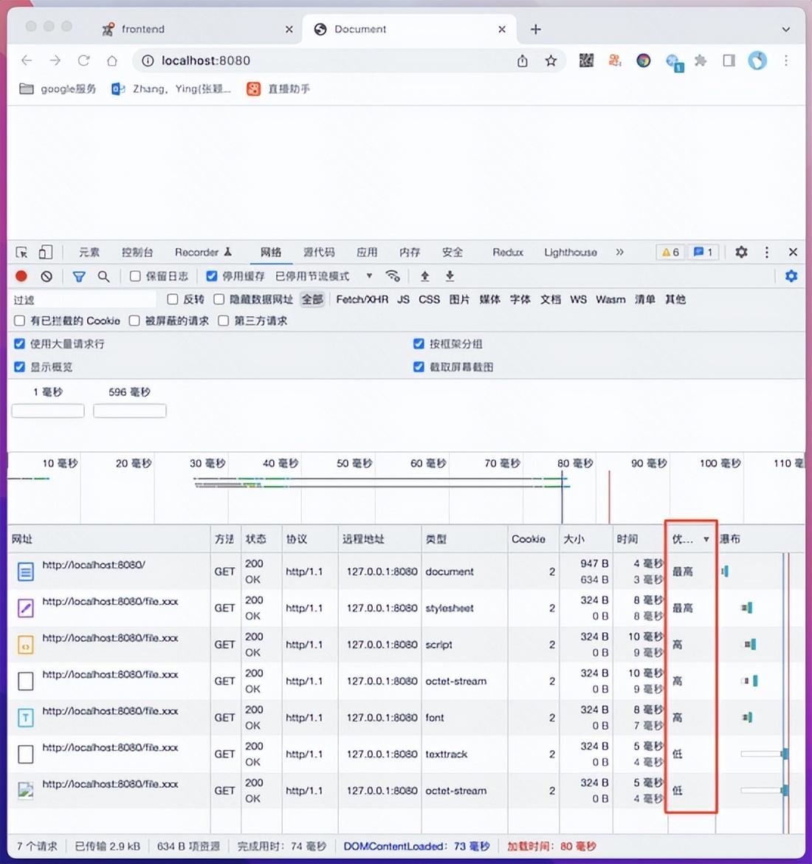This screenshot has width=812, height=864.
Task: Uncheck 显示概览 checkbox
Action: (x=19, y=367)
